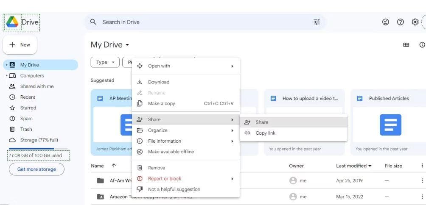
Task: Click the Trash bin icon in sidebar
Action: click(x=12, y=129)
